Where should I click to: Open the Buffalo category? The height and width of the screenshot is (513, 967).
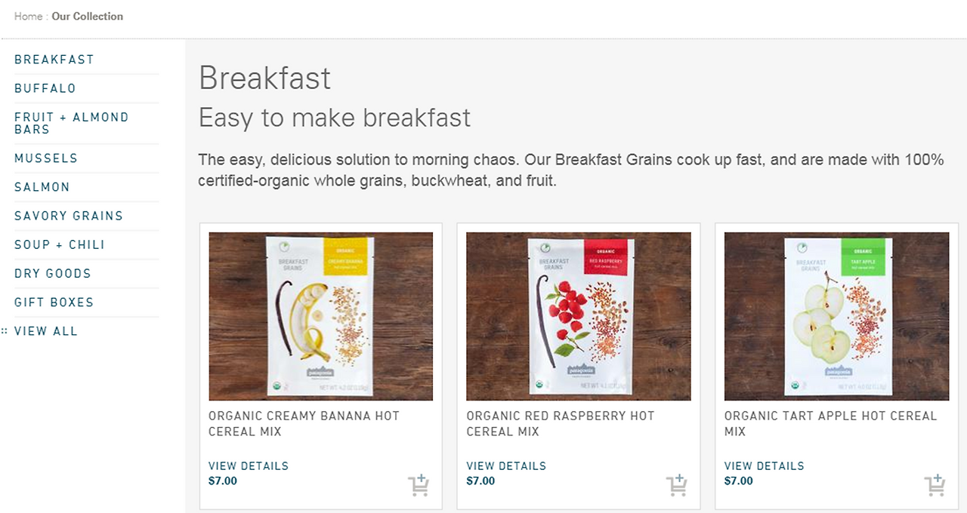(45, 88)
